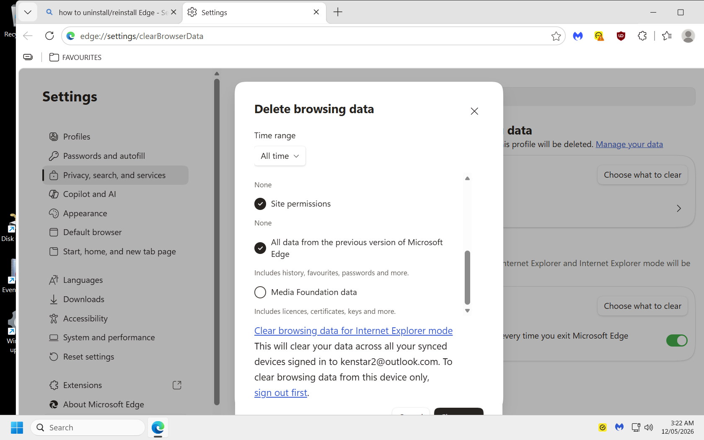
Task: Open the Extensions entry in the Settings sidebar
Action: click(x=116, y=385)
